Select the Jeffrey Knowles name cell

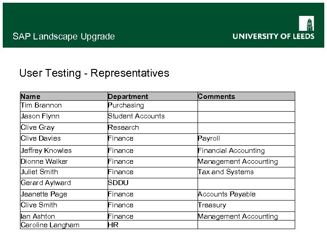[46, 151]
